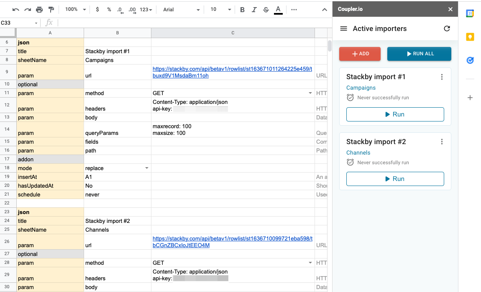Click the C33 name box
Viewport: 481px width, 292px height.
[x=17, y=23]
